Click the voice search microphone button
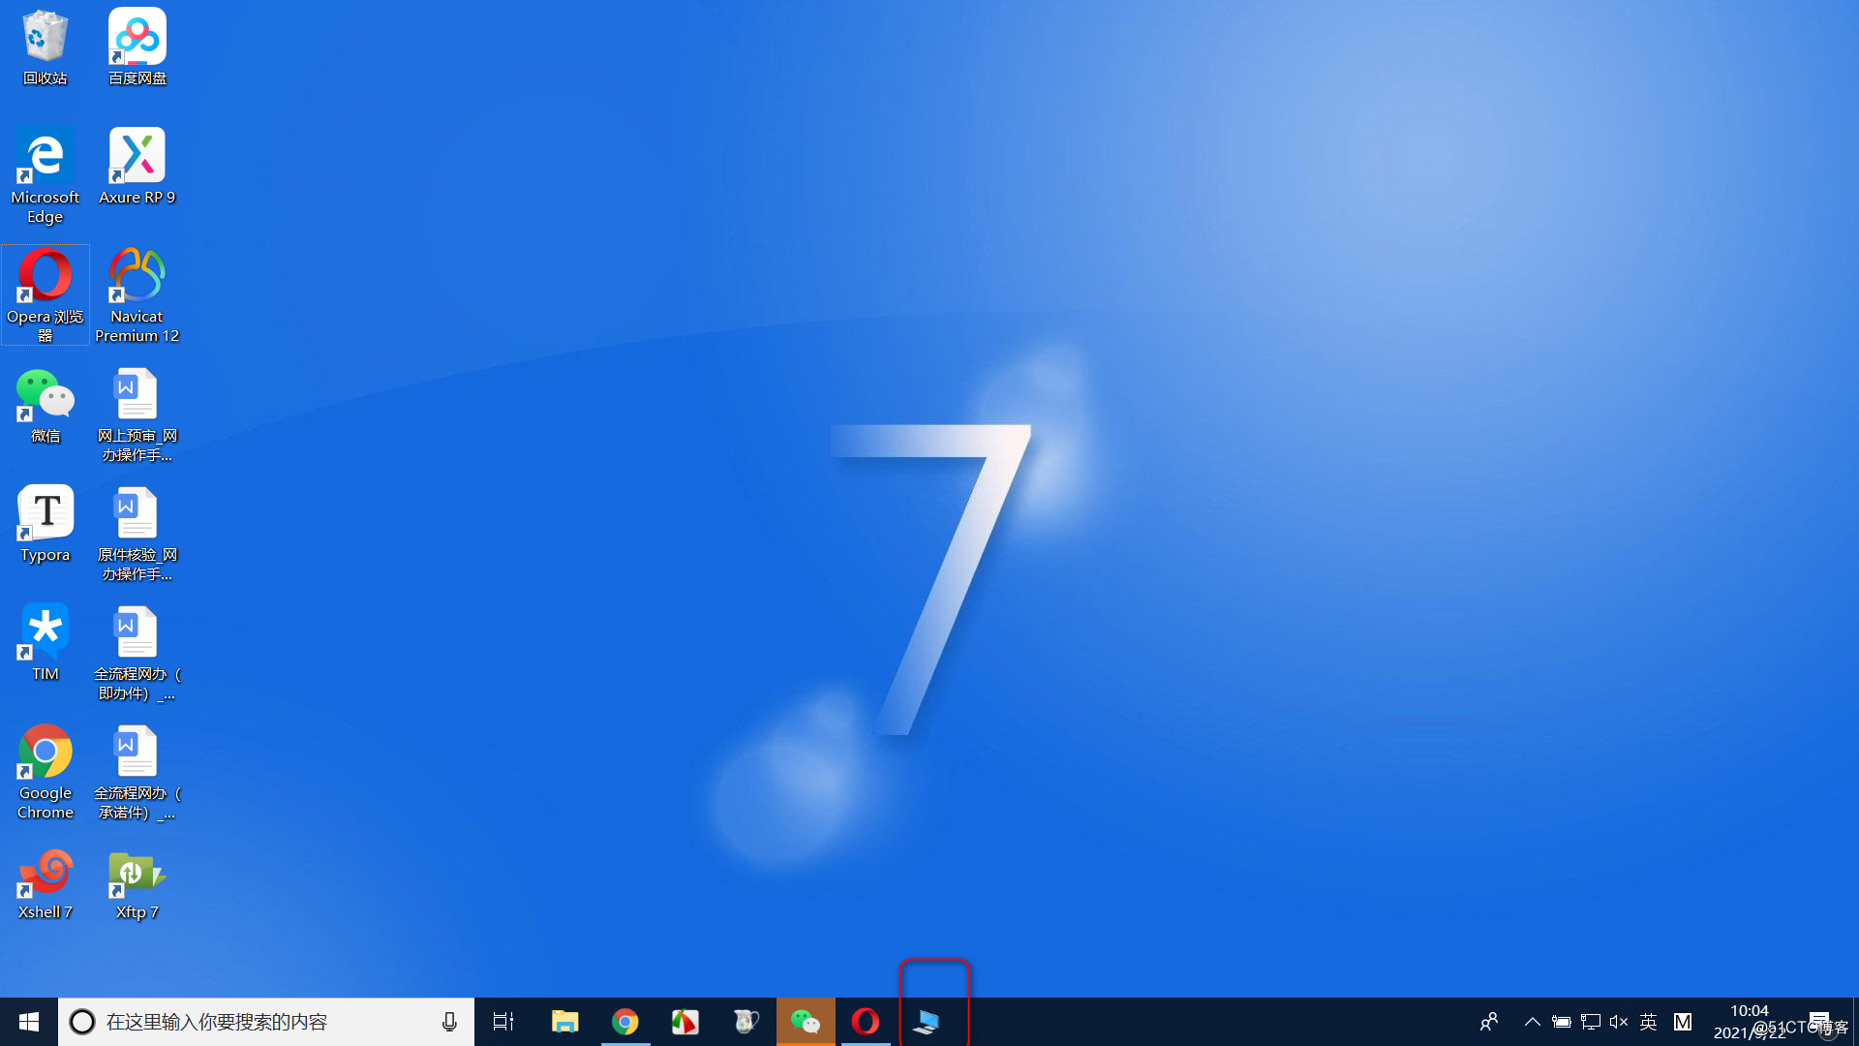The image size is (1859, 1046). pos(449,1022)
